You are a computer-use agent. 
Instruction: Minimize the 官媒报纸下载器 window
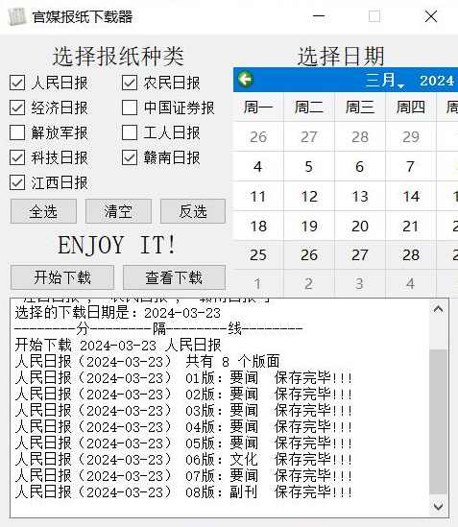(x=319, y=16)
